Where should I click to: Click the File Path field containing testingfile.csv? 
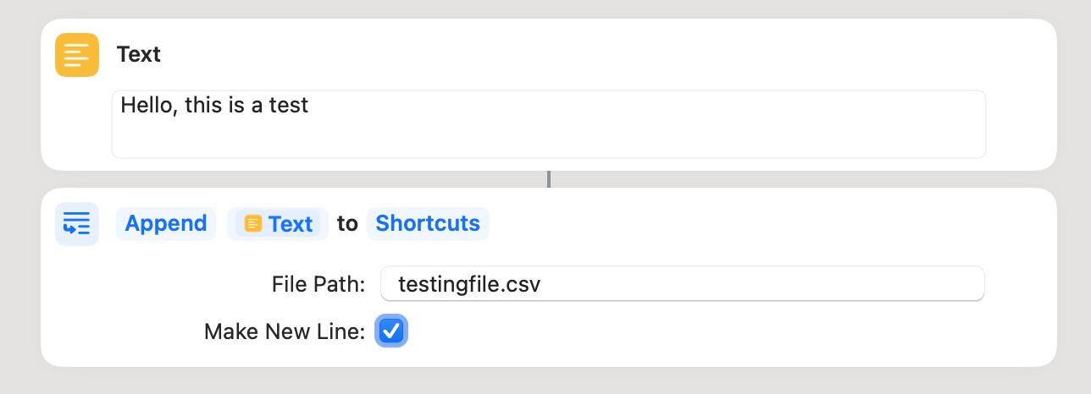click(x=682, y=284)
